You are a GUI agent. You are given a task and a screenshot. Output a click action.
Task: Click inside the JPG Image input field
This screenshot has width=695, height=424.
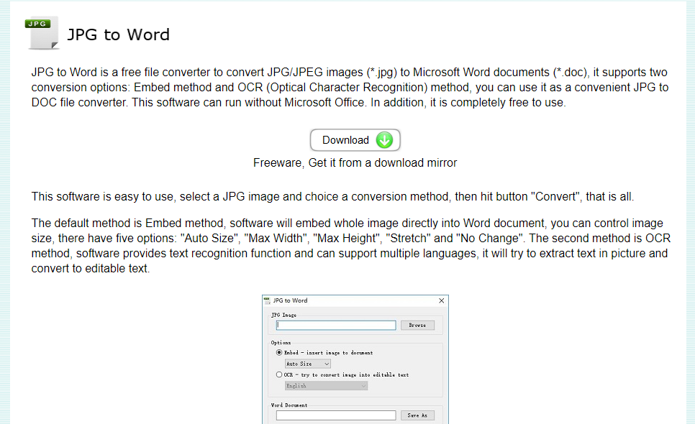(335, 325)
